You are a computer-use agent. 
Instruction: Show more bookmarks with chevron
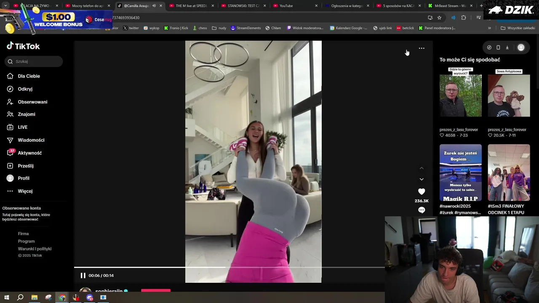coord(489,28)
